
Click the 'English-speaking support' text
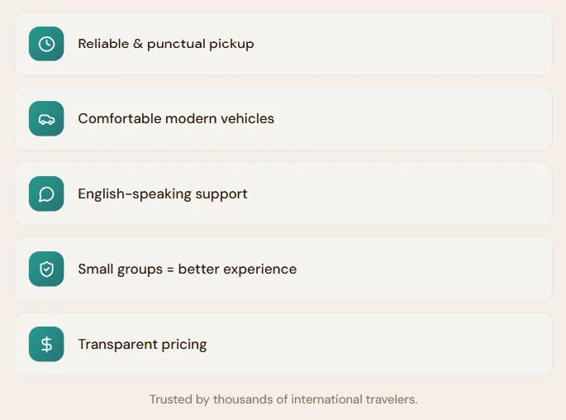[162, 194]
